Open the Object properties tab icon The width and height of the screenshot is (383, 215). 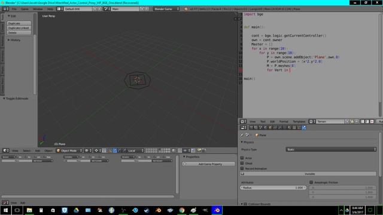pyautogui.click(x=270, y=127)
